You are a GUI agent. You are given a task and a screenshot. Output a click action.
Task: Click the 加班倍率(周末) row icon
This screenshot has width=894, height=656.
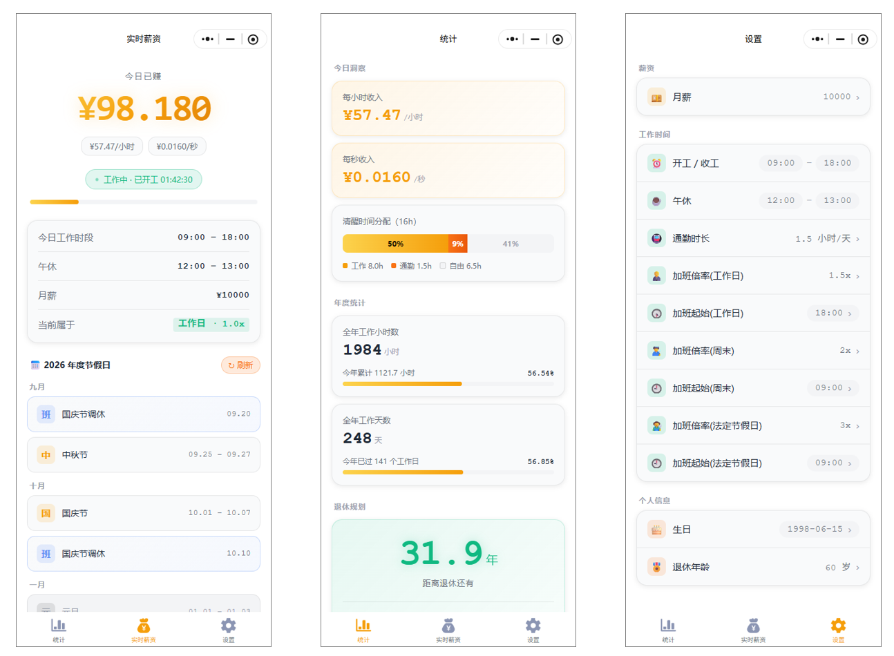pos(656,351)
